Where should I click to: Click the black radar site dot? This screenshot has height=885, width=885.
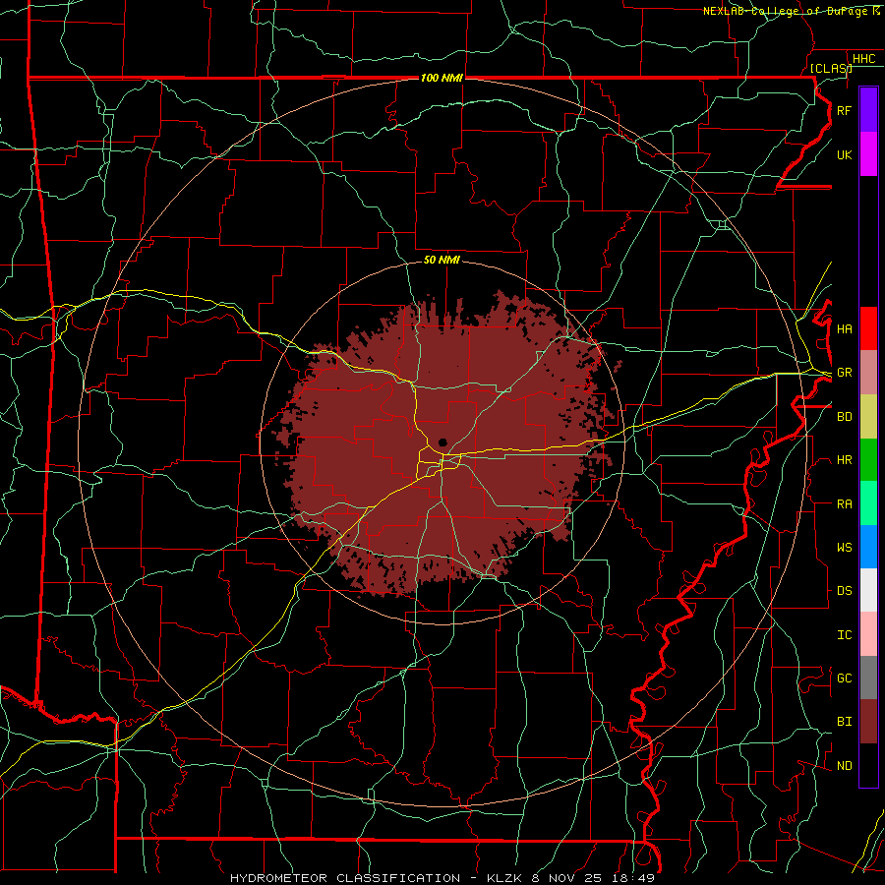coord(442,442)
